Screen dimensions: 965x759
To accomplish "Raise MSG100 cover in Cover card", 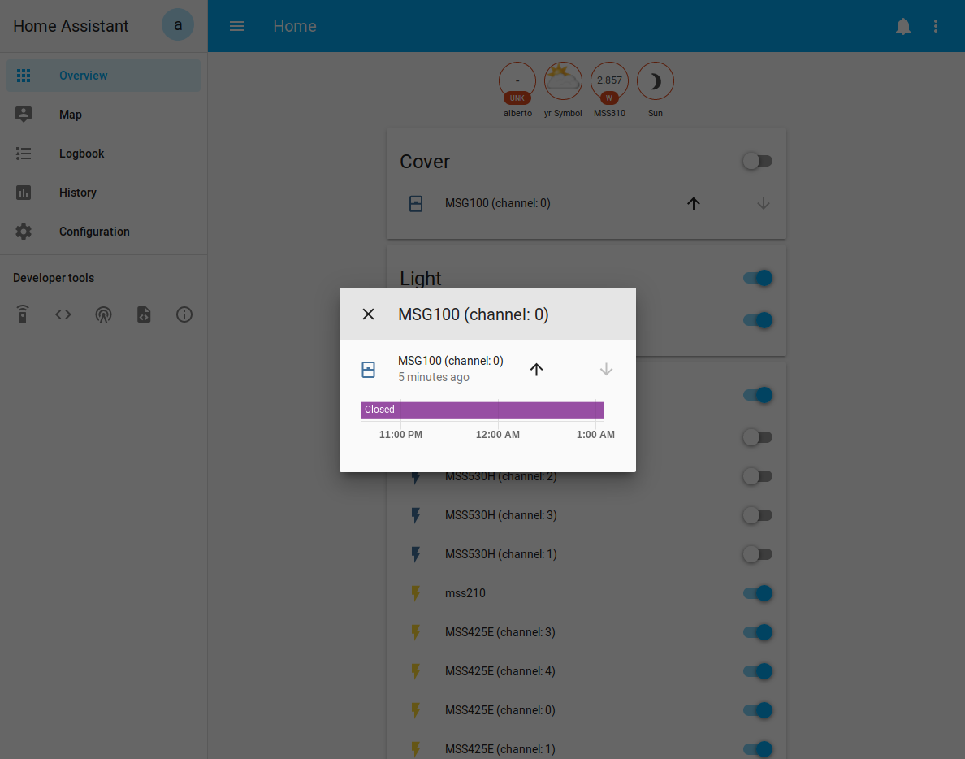I will (694, 204).
